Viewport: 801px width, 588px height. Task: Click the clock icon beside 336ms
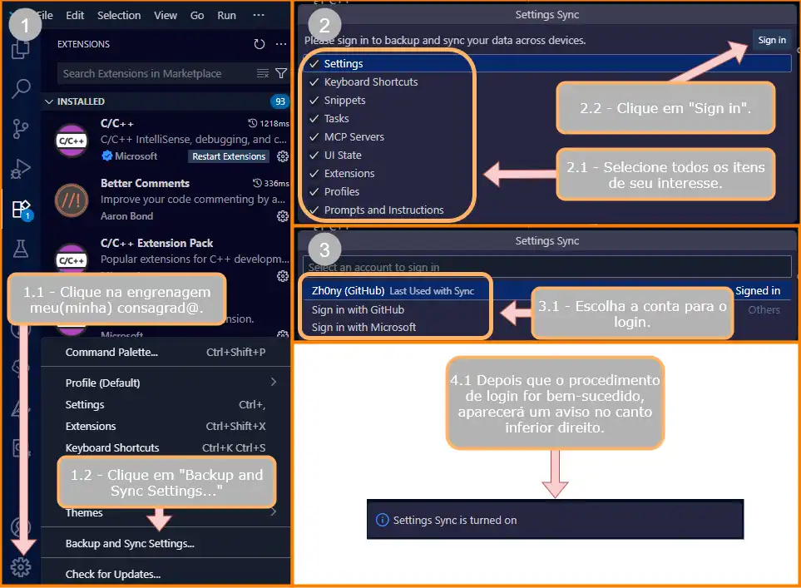257,183
